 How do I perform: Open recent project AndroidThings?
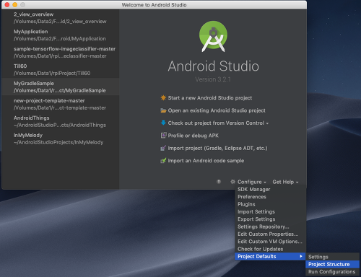pos(61,121)
